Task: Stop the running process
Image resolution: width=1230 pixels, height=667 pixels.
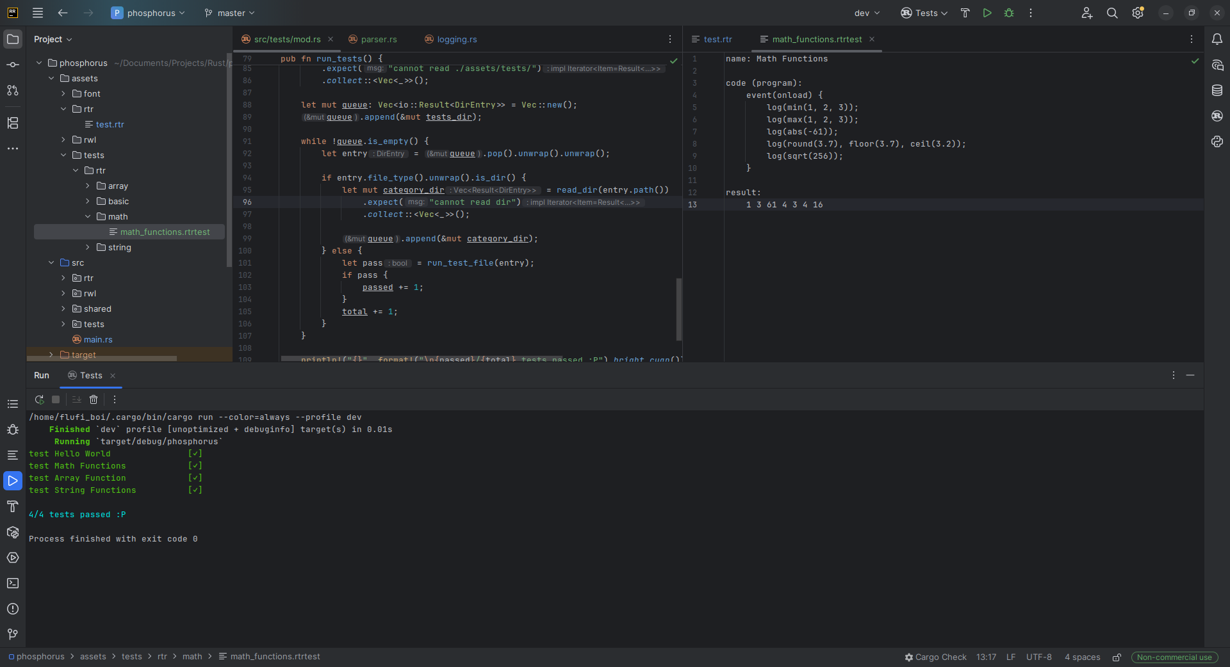Action: 56,399
